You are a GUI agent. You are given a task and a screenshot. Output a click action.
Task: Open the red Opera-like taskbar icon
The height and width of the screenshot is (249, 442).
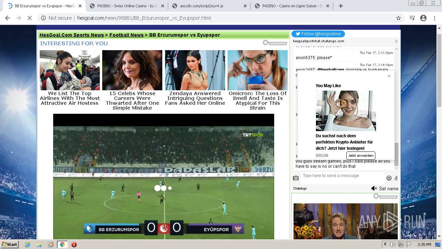point(74,245)
